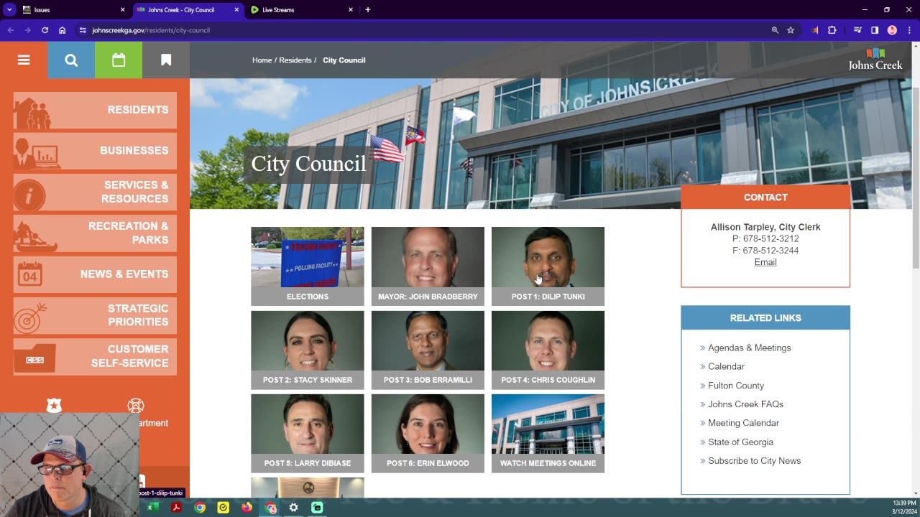Open the Settings gear in the taskbar
The width and height of the screenshot is (920, 517).
coord(293,508)
